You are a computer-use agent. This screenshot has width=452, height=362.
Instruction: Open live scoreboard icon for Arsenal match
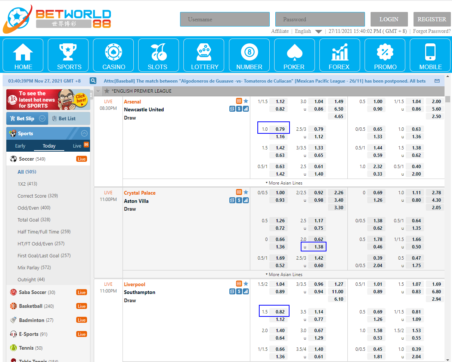click(239, 101)
